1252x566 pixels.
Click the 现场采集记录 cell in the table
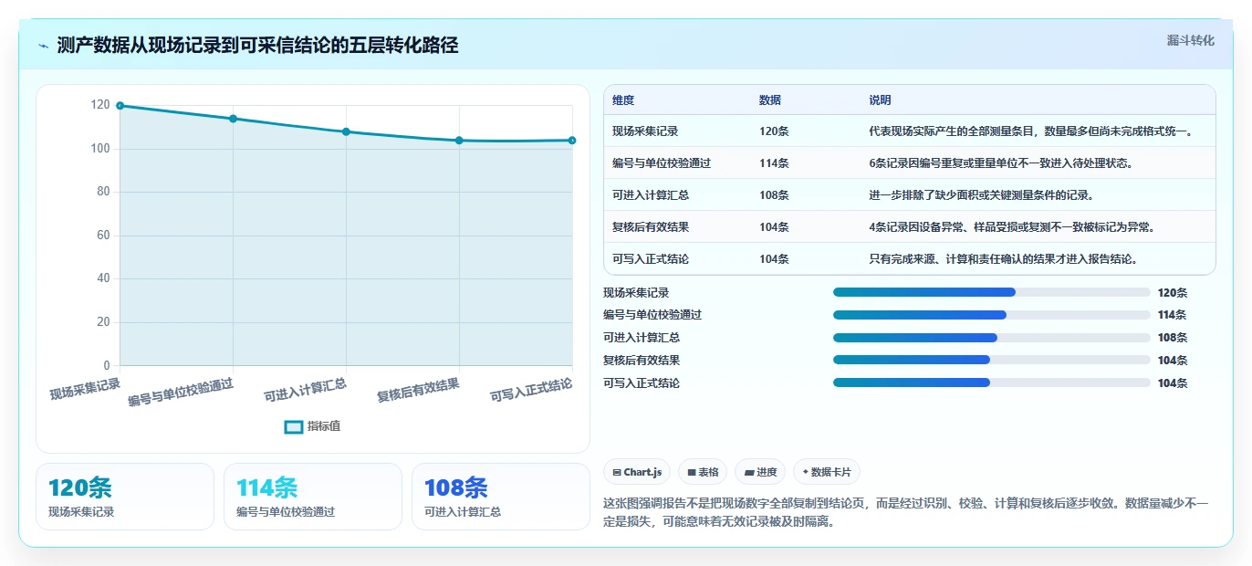click(645, 131)
